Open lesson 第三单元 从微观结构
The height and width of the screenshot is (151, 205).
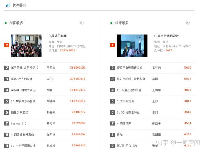(25, 68)
